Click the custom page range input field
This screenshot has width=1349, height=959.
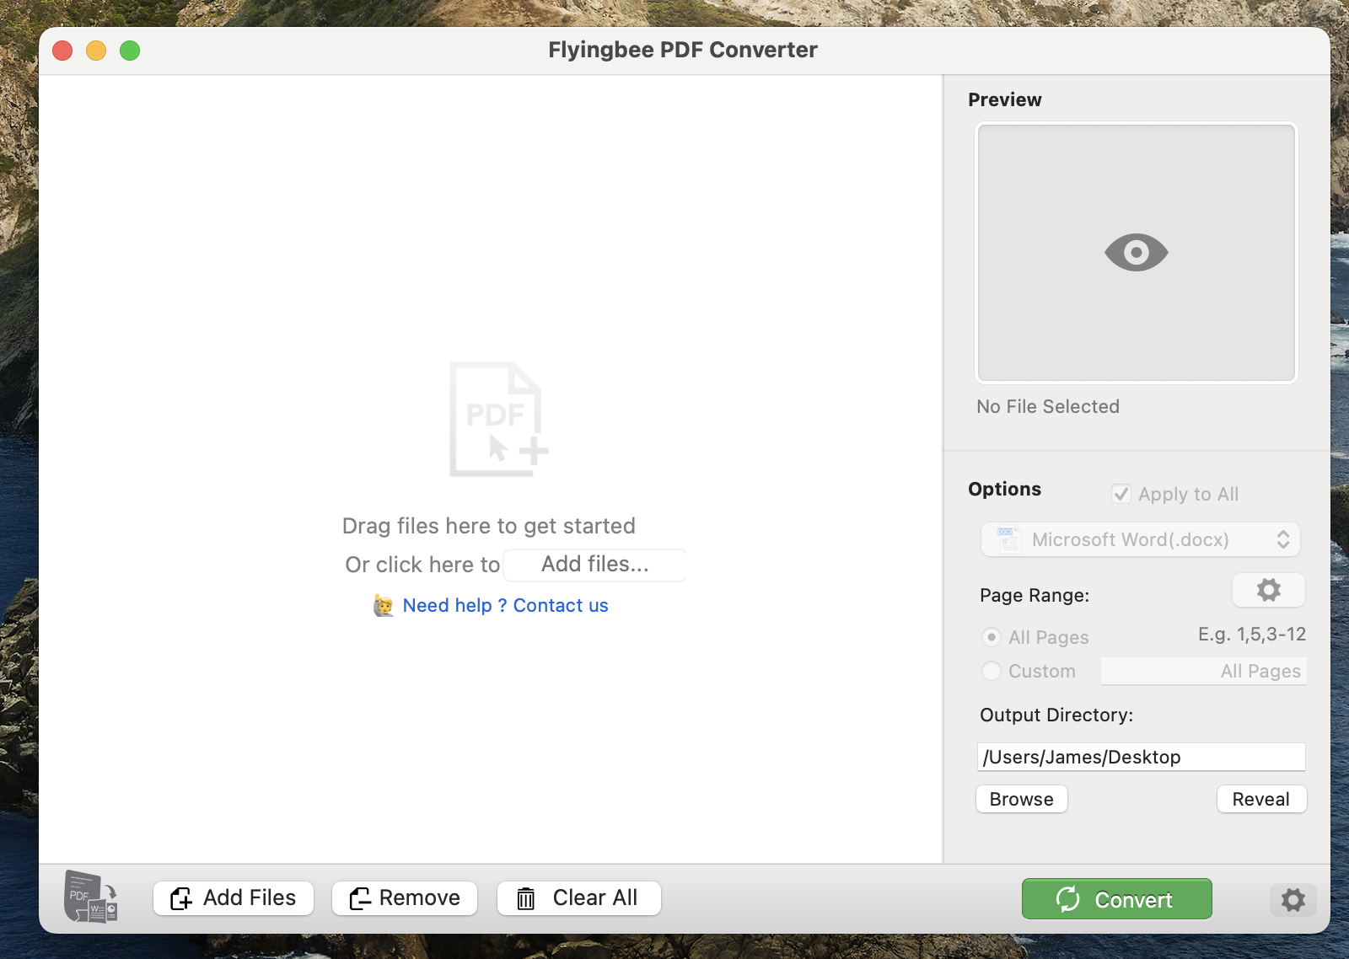[1203, 671]
